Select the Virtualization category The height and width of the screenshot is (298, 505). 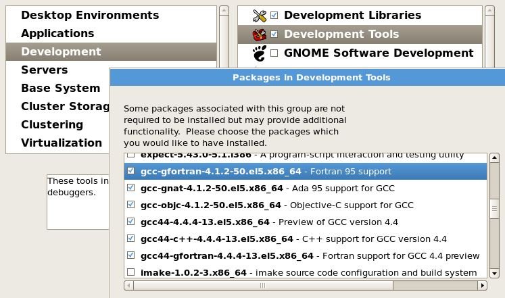(x=58, y=143)
